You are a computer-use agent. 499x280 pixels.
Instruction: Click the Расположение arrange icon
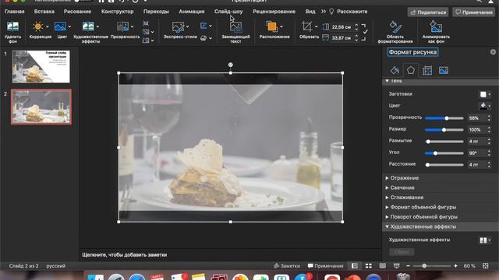(x=272, y=26)
